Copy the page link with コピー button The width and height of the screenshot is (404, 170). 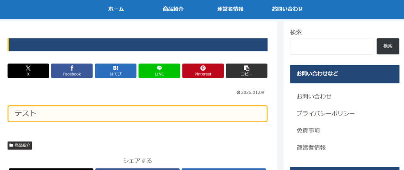pos(247,71)
